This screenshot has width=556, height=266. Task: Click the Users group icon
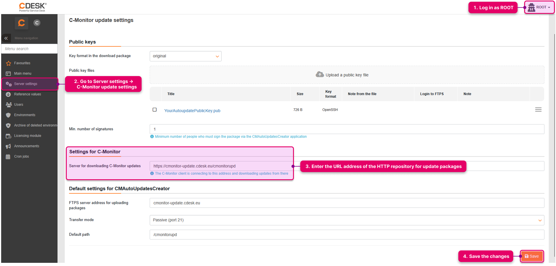click(x=9, y=105)
